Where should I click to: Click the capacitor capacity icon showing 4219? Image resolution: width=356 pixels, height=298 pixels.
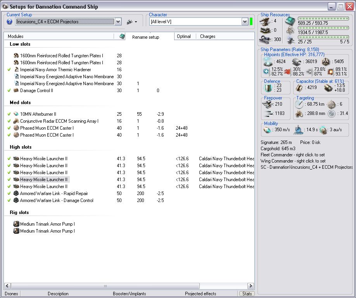[x=299, y=88]
